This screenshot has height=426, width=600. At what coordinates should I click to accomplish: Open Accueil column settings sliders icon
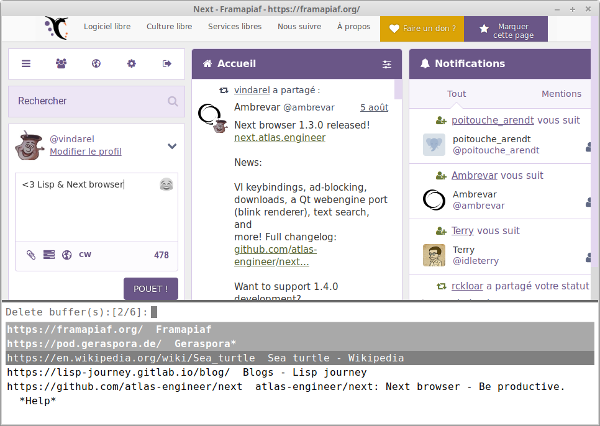[x=387, y=64]
